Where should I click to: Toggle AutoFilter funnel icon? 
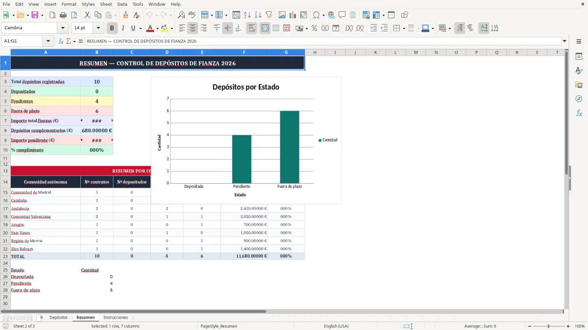pos(269,15)
